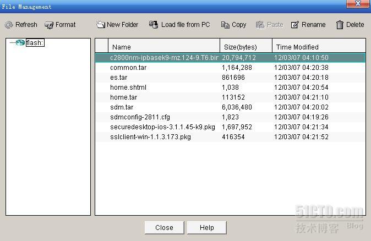Click the Copy label in toolbar
Screen dimensions: 371x241
point(239,25)
